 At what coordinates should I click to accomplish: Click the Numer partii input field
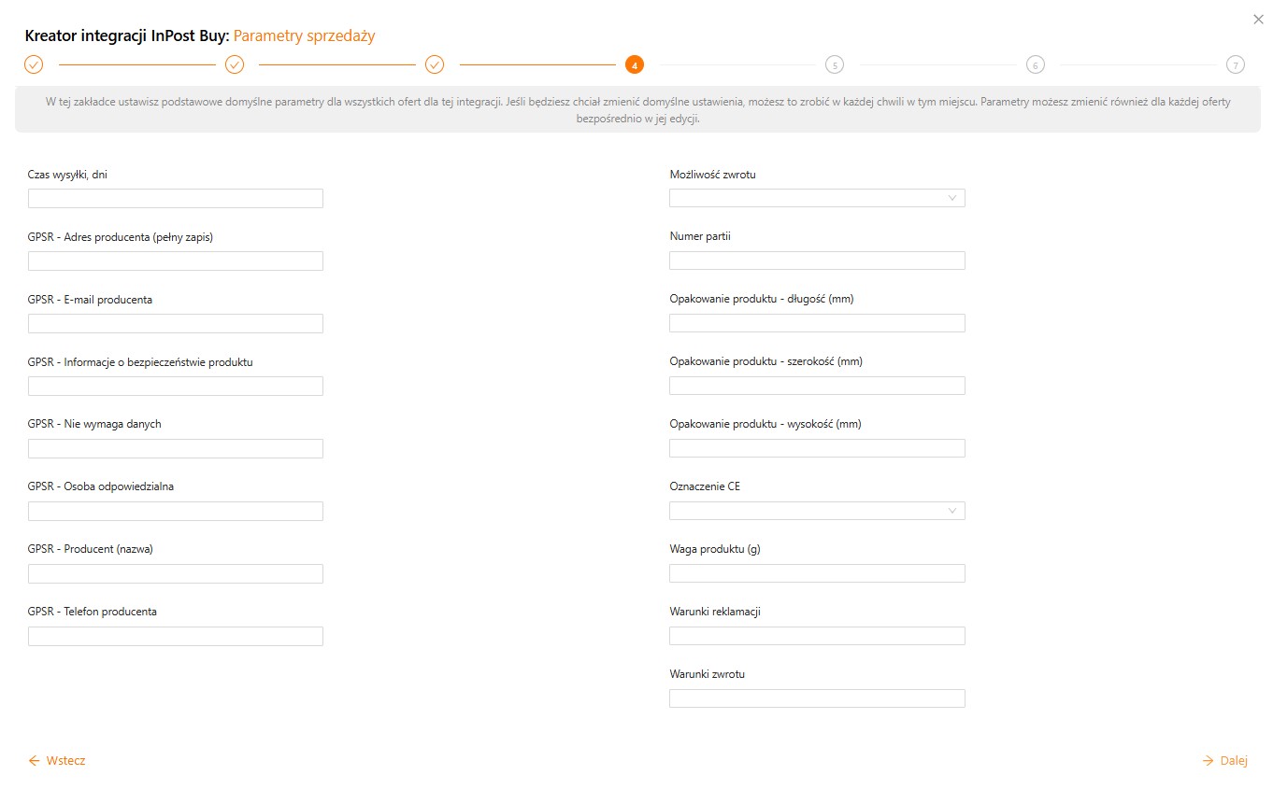click(x=817, y=261)
